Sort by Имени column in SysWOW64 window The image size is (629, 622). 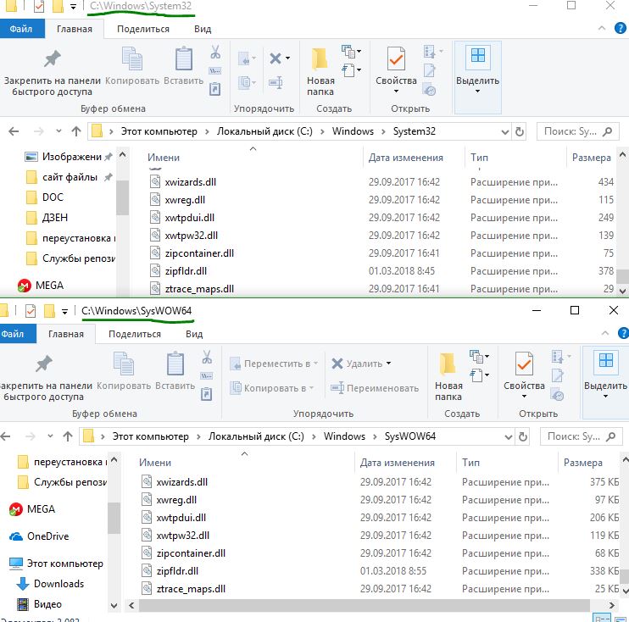click(x=155, y=463)
